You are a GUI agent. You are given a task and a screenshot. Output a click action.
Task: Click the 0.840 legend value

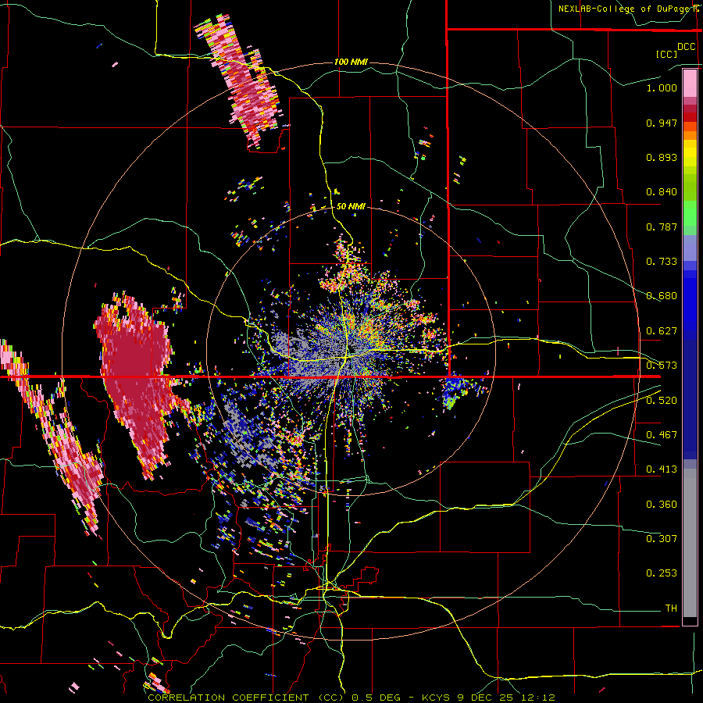662,192
